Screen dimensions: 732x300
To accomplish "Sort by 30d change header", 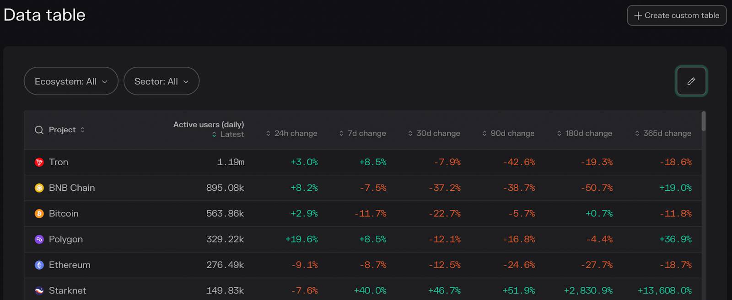I will coord(438,133).
